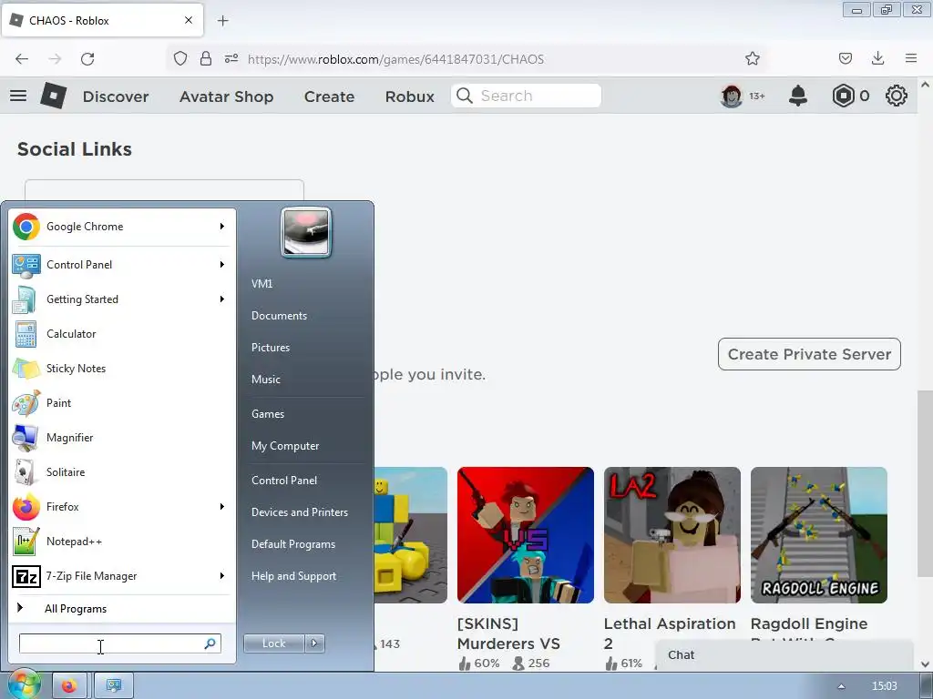Open VM1 user folder
933x699 pixels.
pos(261,284)
